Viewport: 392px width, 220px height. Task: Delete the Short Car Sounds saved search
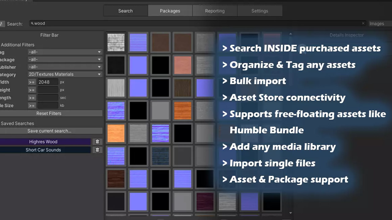click(97, 150)
